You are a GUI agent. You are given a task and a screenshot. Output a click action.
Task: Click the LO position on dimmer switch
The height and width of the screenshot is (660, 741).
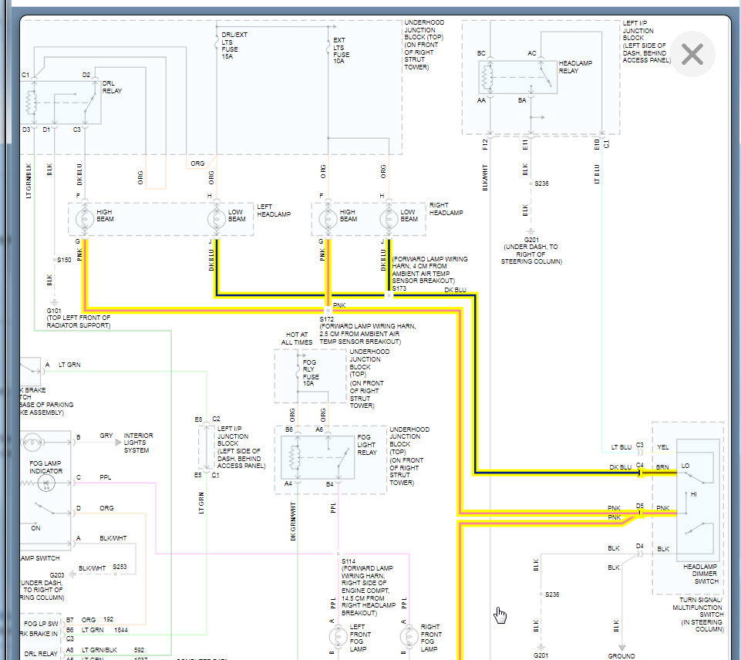point(685,466)
